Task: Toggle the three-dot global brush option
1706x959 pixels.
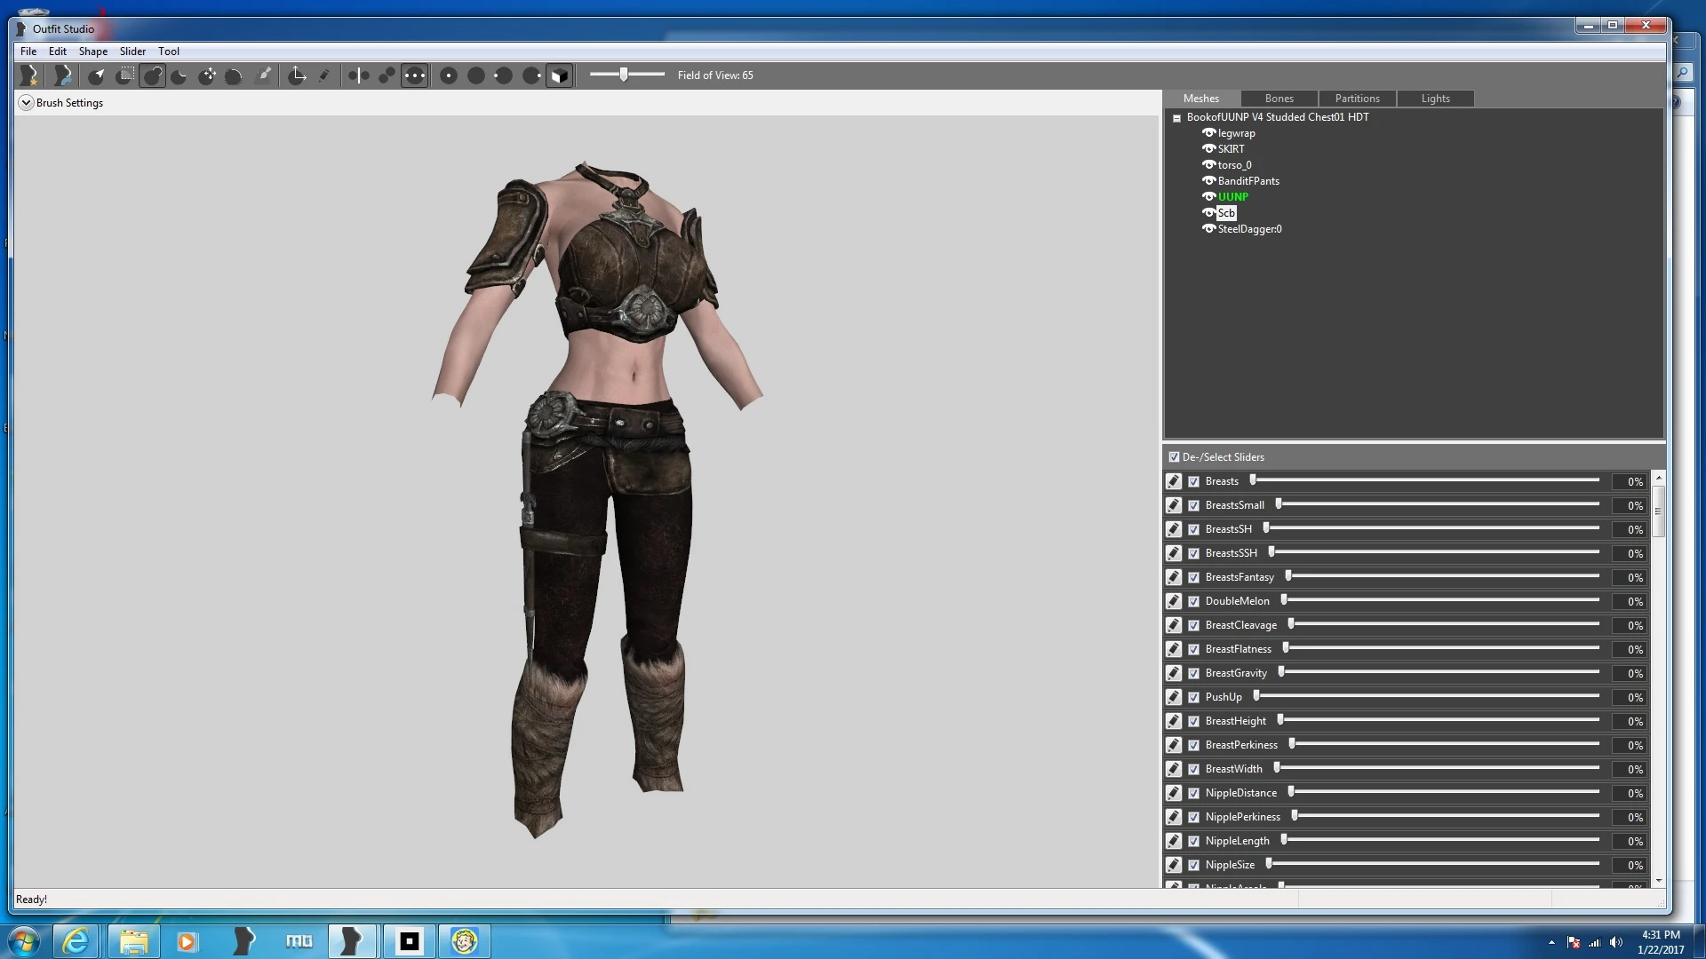Action: (415, 75)
